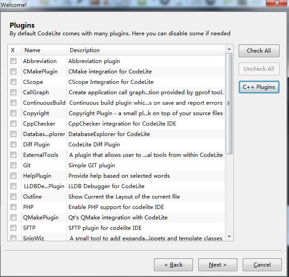Image resolution: width=289 pixels, height=277 pixels.
Task: Click 'CMake integration for CodeLite' description
Action: (110, 71)
